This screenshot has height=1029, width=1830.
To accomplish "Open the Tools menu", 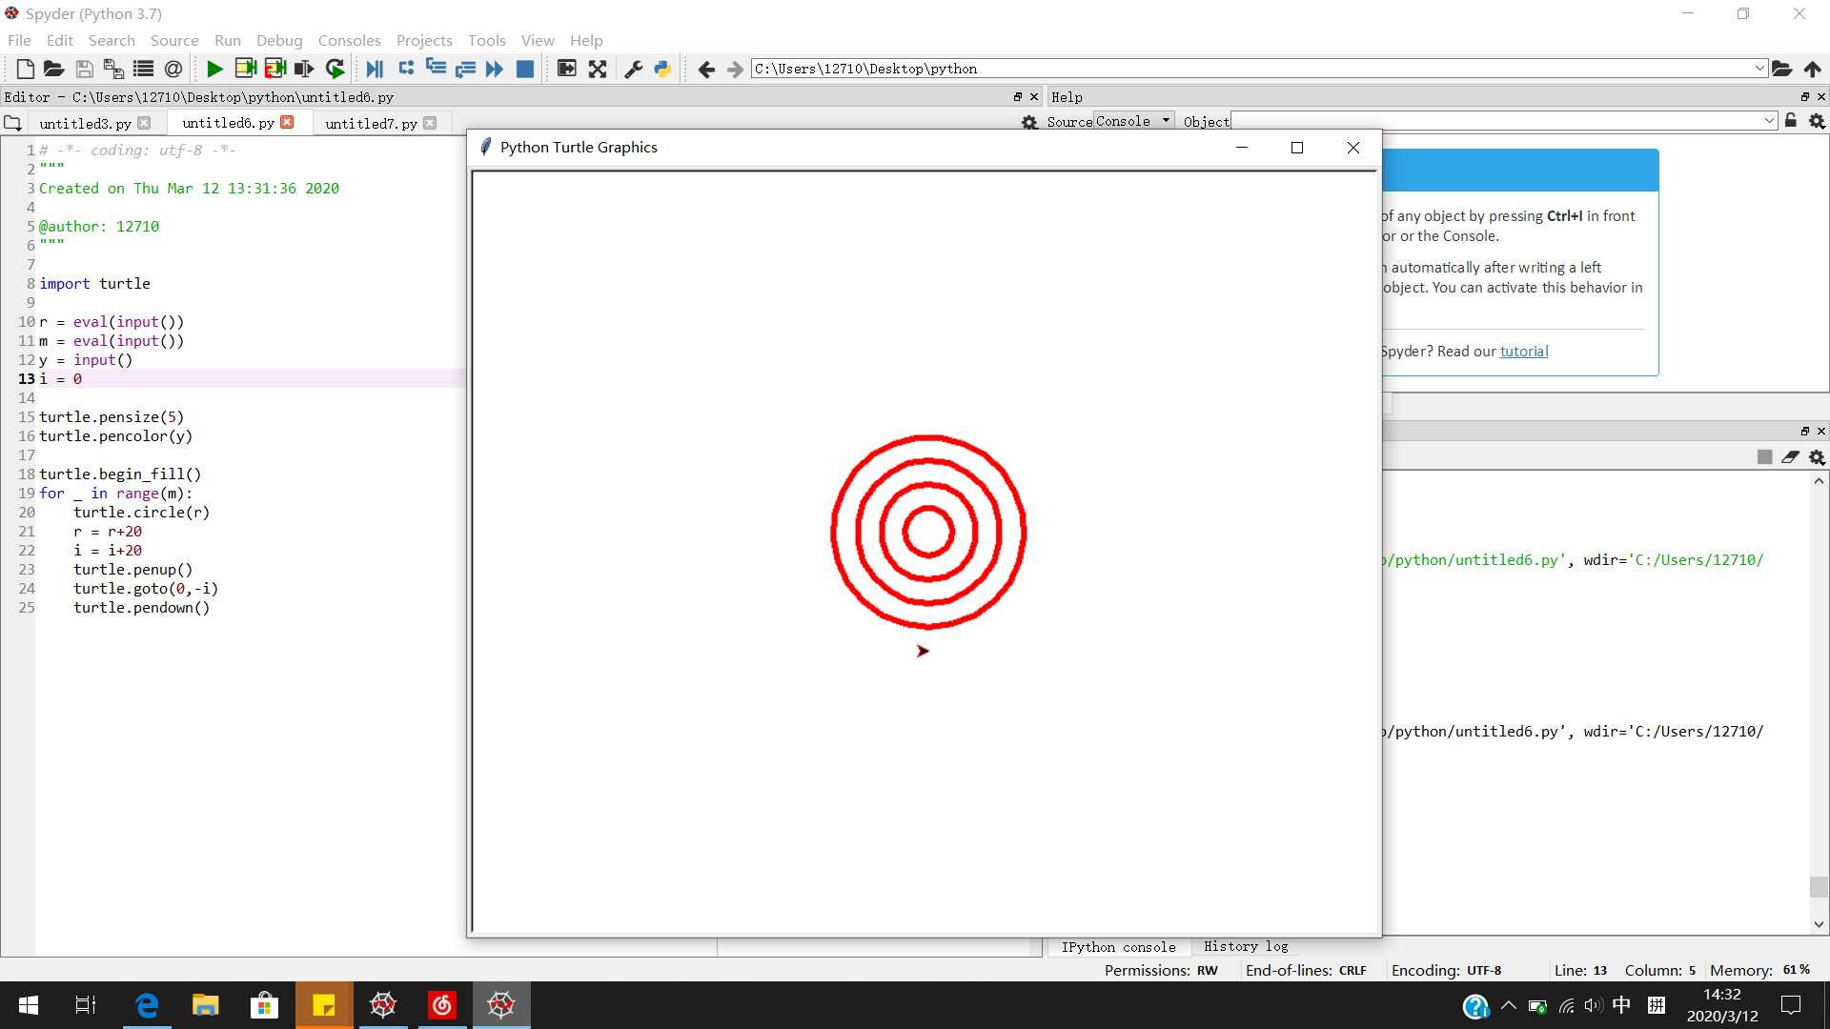I will point(486,40).
